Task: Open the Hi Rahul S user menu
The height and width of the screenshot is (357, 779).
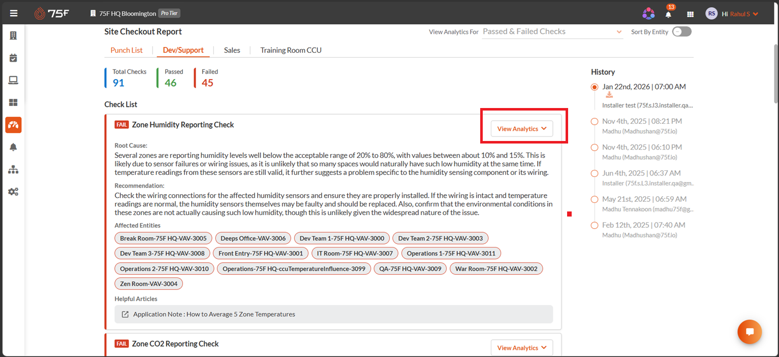Action: [x=740, y=14]
